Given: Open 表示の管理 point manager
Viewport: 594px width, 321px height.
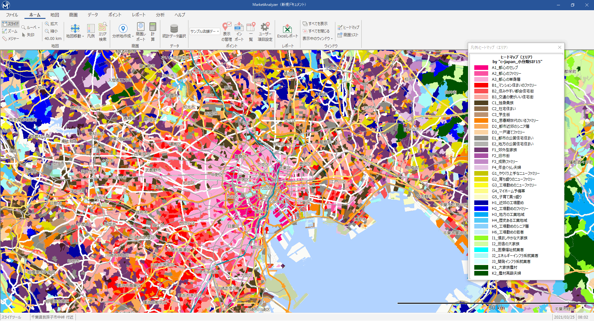Looking at the screenshot, I should pyautogui.click(x=227, y=31).
